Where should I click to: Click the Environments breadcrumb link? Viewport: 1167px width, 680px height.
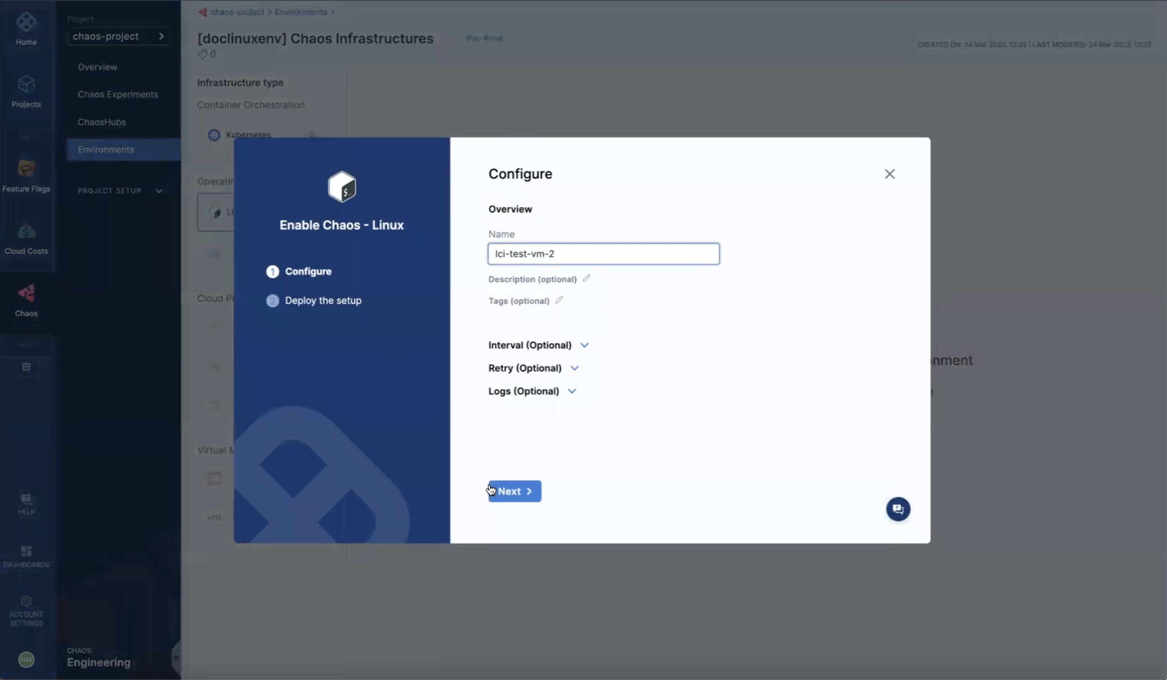tap(301, 12)
